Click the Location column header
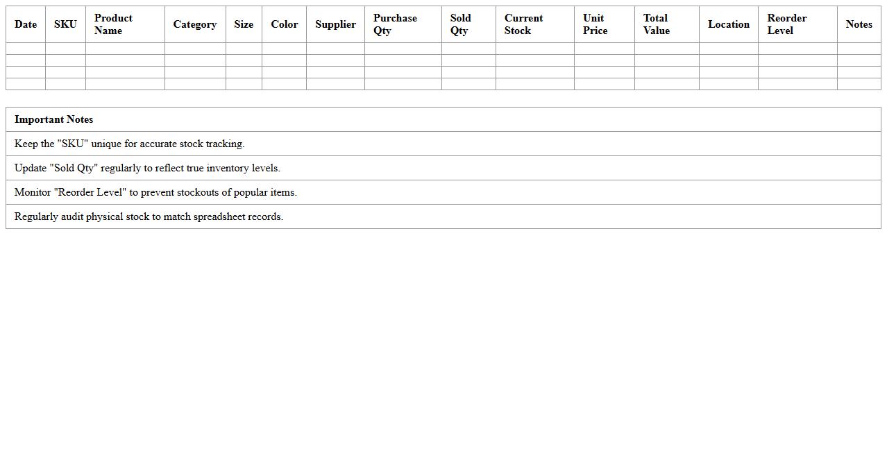887x451 pixels. pyautogui.click(x=729, y=24)
